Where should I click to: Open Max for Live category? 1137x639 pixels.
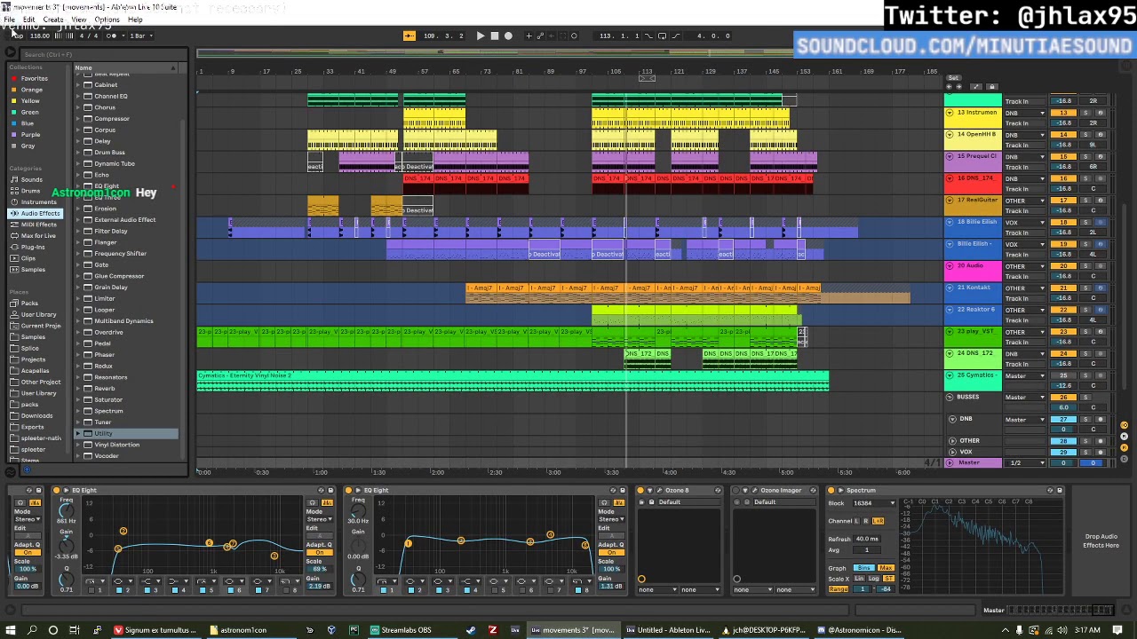pyautogui.click(x=37, y=236)
